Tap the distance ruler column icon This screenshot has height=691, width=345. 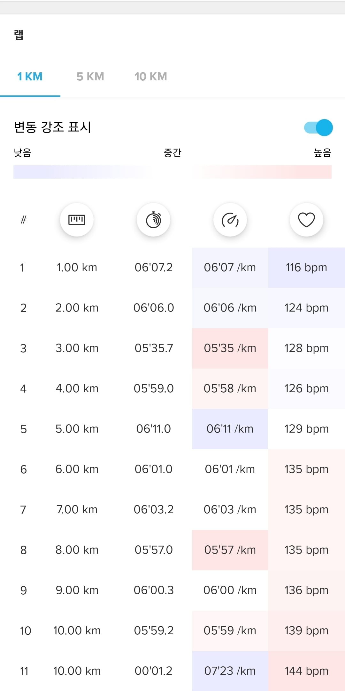coord(77,220)
